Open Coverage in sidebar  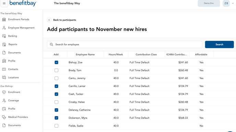click(x=13, y=101)
